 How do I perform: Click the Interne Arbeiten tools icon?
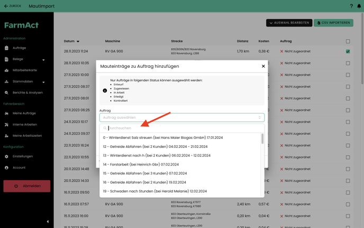pos(6,125)
